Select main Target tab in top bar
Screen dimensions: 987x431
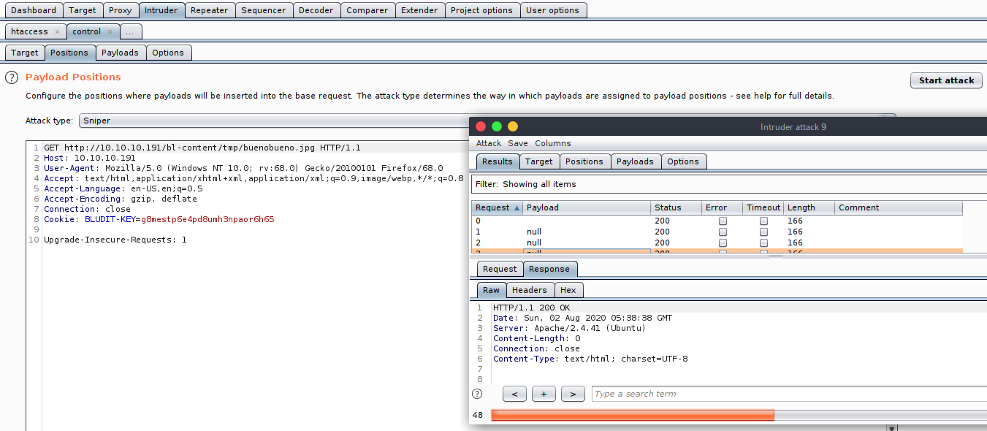[x=83, y=10]
